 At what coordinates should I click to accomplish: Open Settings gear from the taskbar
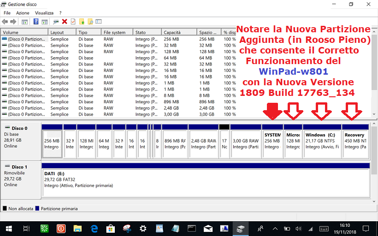[x=143, y=229]
